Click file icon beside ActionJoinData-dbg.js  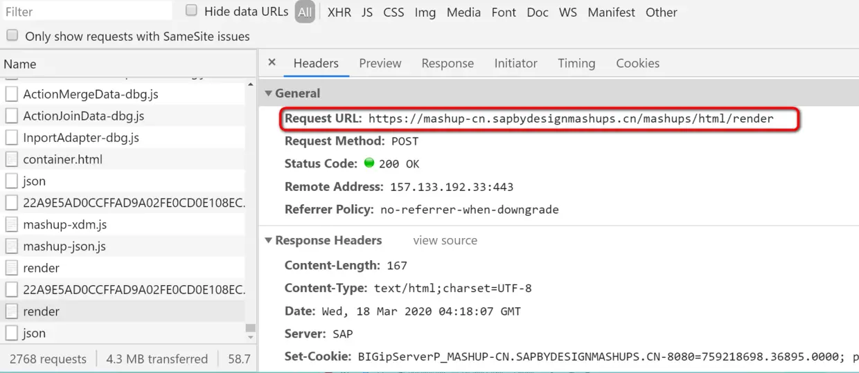[x=11, y=116]
